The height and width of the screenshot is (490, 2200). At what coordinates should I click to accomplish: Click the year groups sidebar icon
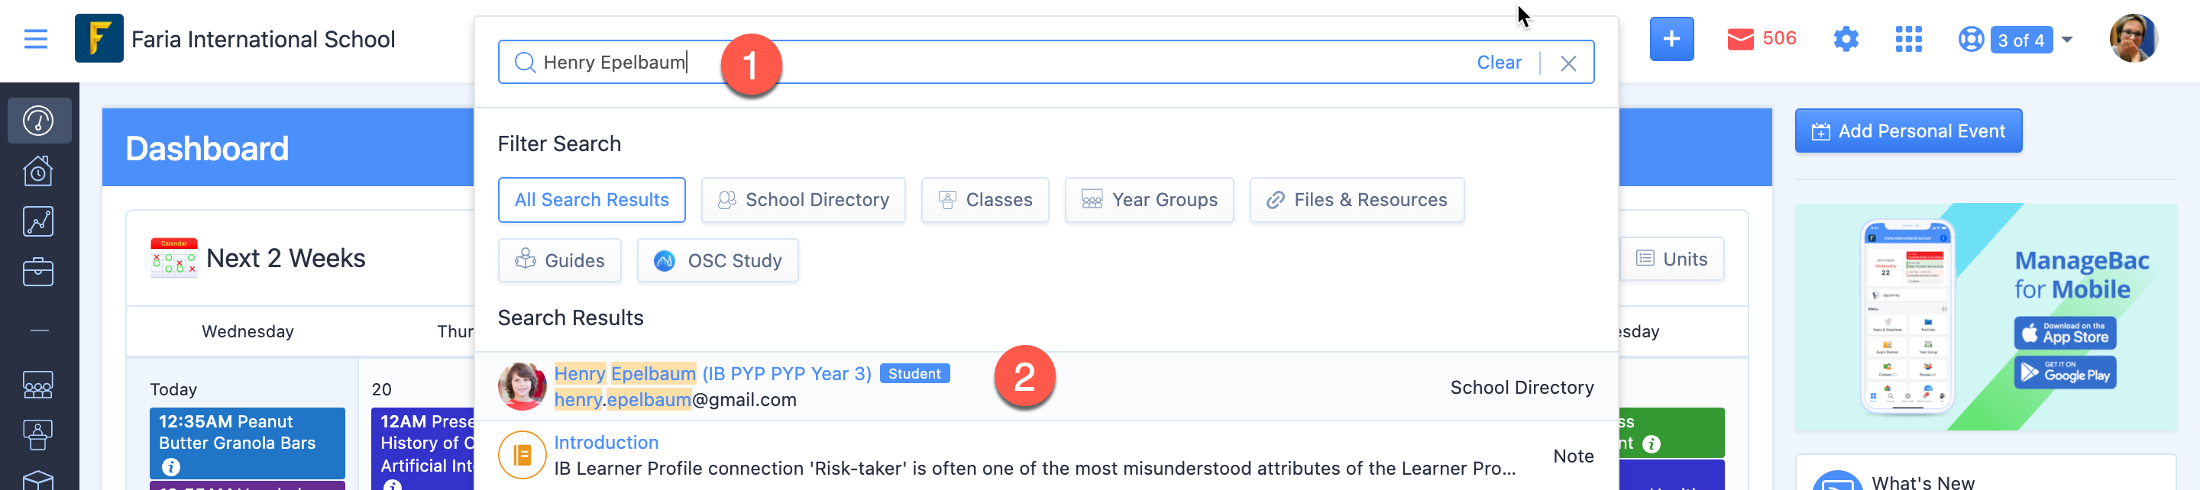coord(38,385)
